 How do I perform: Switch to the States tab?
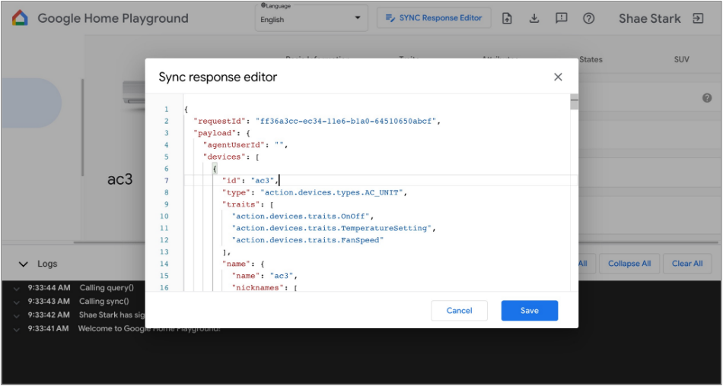pos(591,59)
